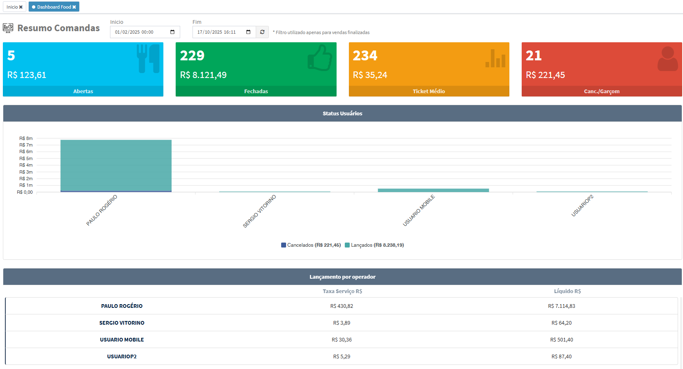This screenshot has height=369, width=683.
Task: Click the thumbs up icon on Fechadas card
Action: tap(320, 58)
